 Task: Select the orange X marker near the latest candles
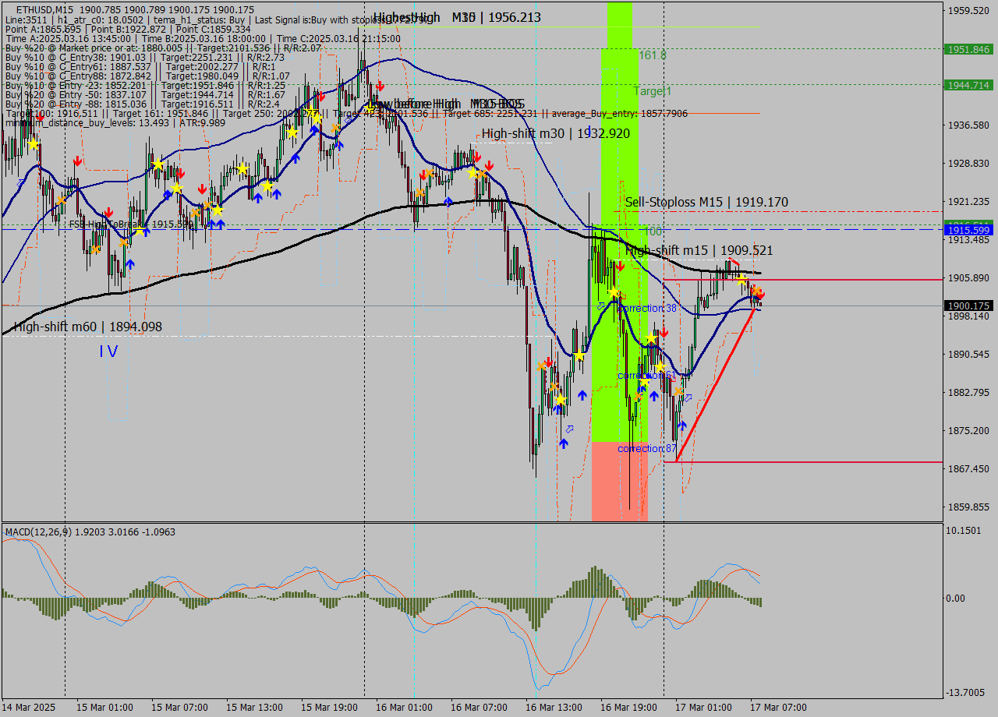(757, 290)
